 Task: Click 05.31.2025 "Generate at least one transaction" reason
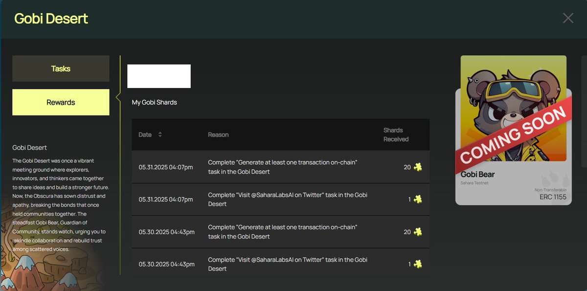tap(283, 167)
